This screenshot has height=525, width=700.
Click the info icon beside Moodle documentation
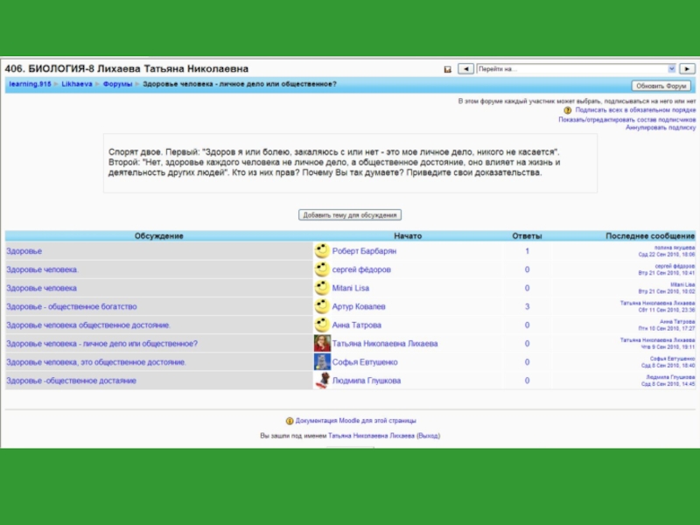coord(290,421)
